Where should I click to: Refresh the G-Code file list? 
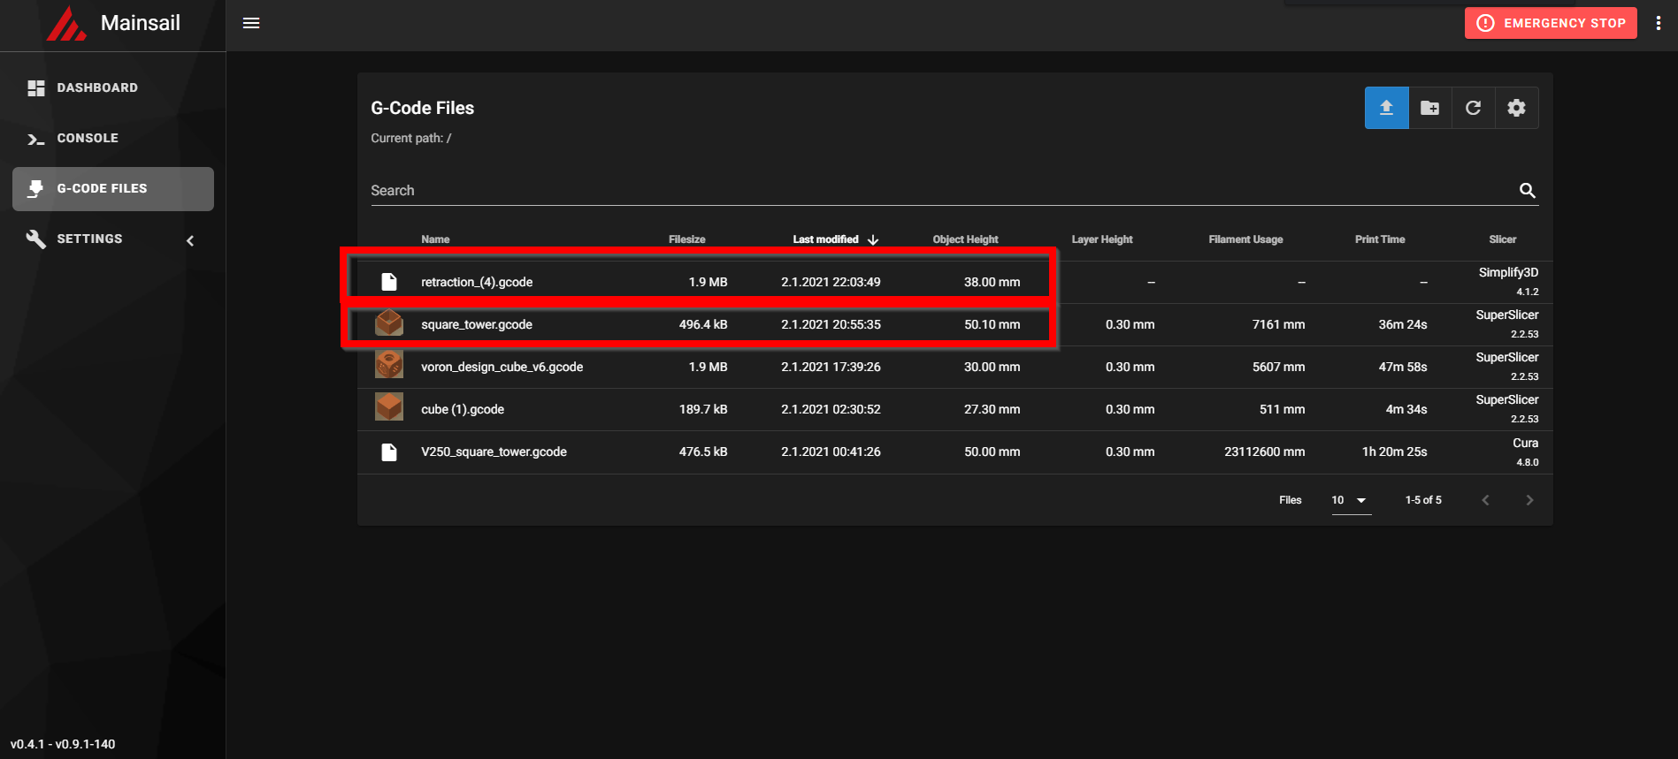pyautogui.click(x=1473, y=108)
